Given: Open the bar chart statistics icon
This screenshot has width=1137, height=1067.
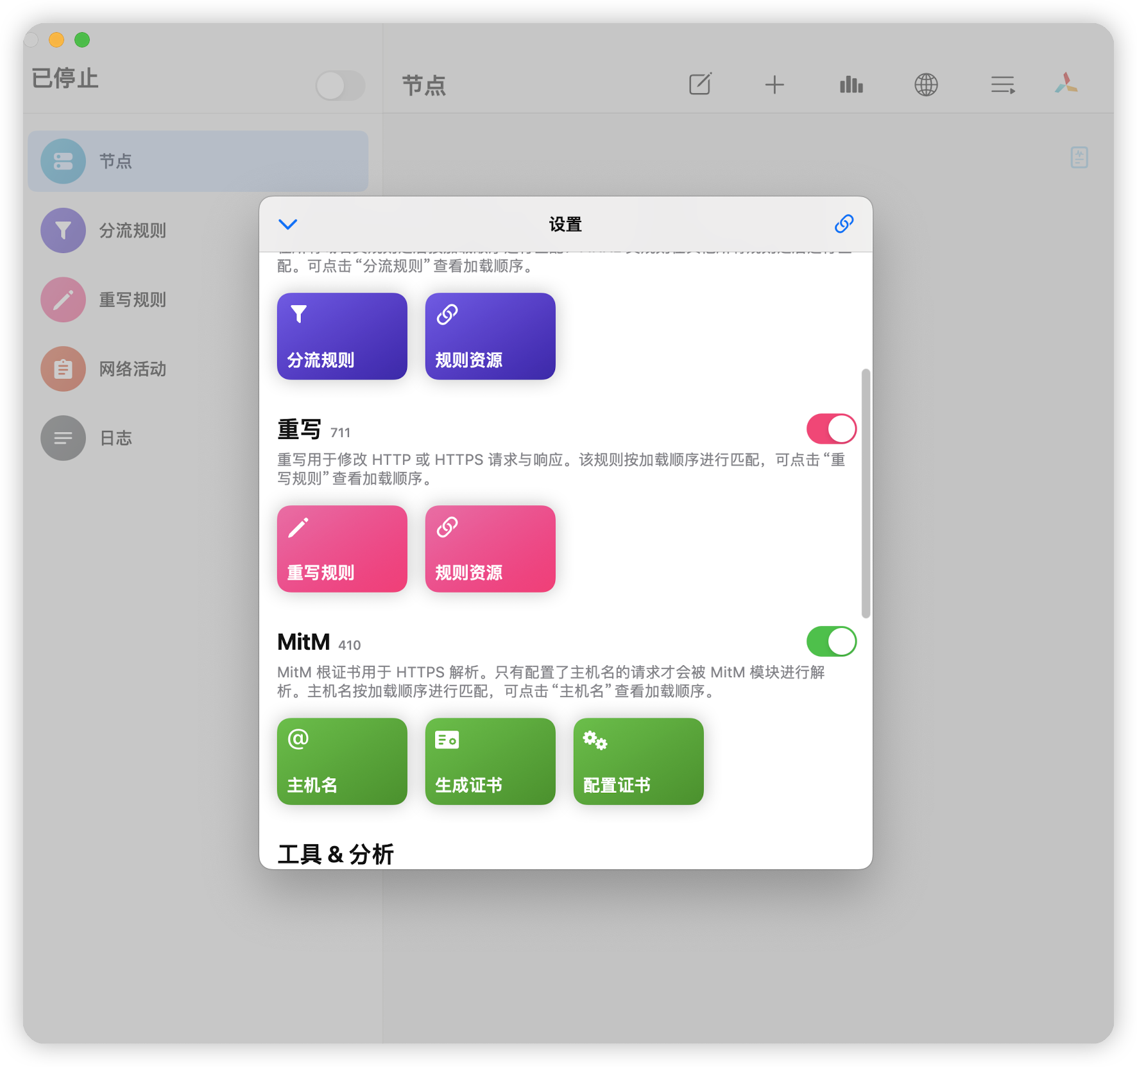Looking at the screenshot, I should point(851,84).
